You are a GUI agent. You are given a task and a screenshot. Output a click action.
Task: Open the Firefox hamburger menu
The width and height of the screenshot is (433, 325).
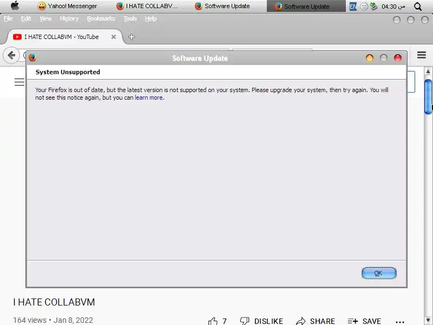pyautogui.click(x=422, y=55)
